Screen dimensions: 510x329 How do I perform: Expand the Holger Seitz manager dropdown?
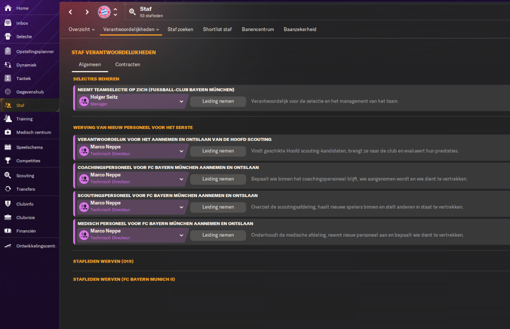pos(181,101)
